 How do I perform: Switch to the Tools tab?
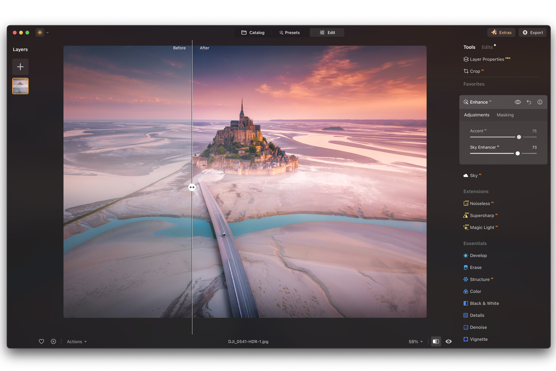tap(469, 47)
